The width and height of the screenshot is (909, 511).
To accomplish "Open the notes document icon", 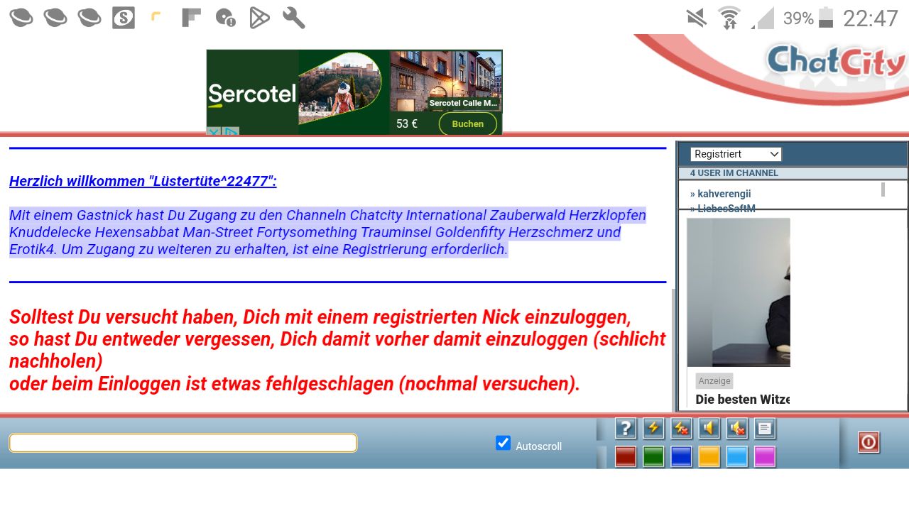I will [765, 429].
